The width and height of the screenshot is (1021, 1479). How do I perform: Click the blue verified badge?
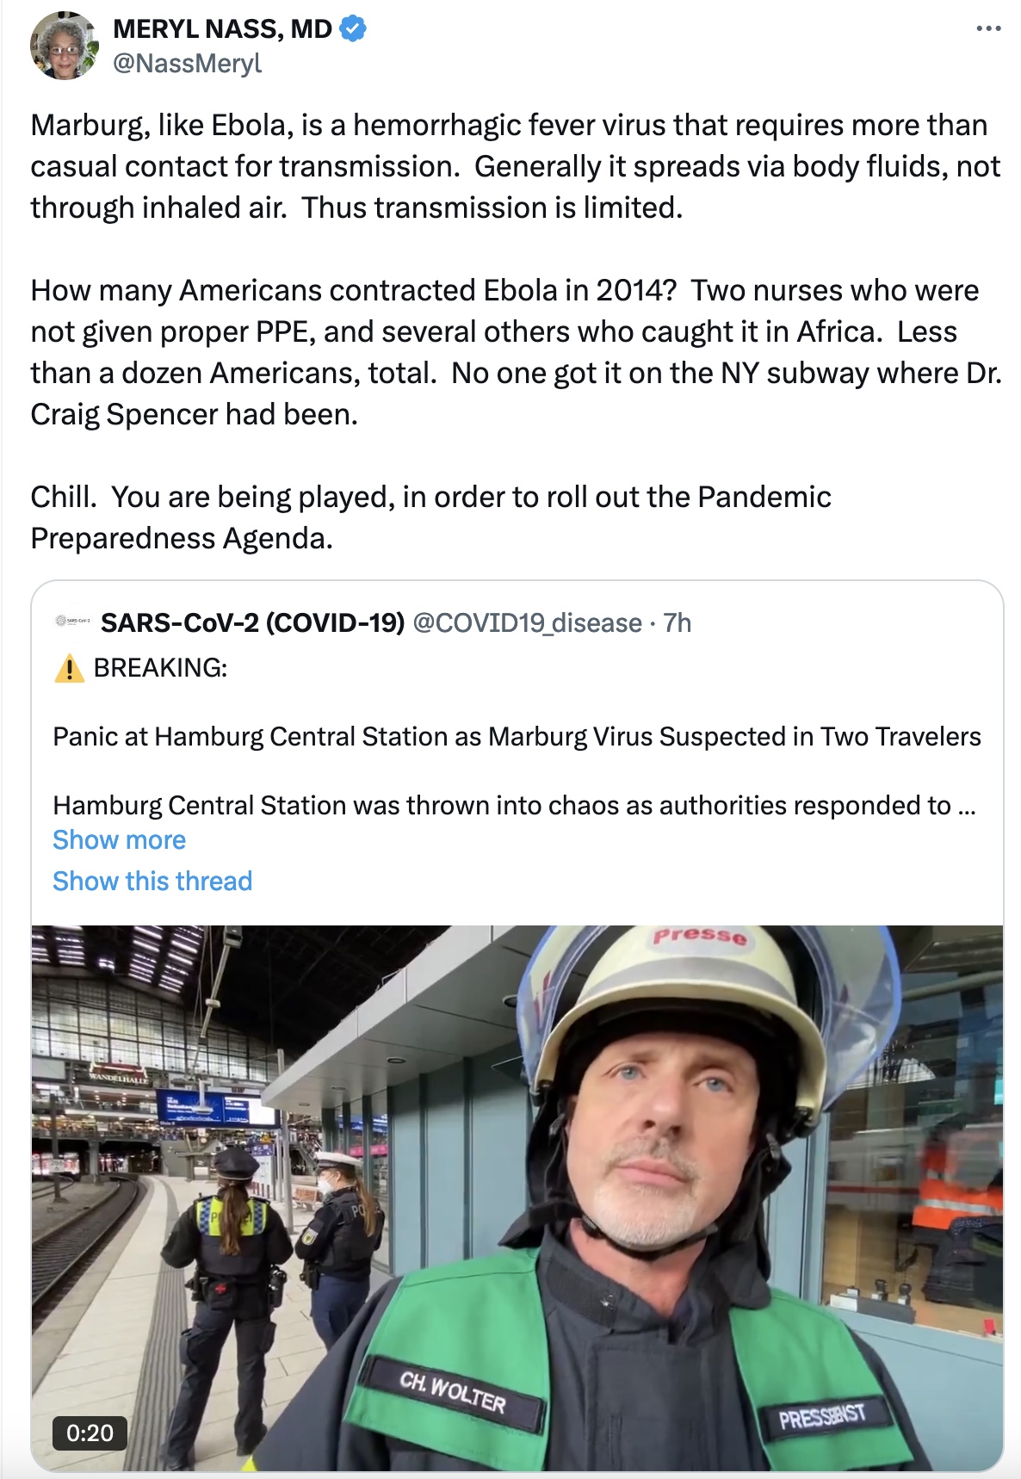pos(352,29)
